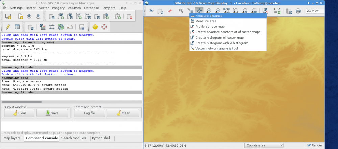This screenshot has height=149, width=338.
Task: Click the pencil edit vector icon
Action: pos(8,27)
